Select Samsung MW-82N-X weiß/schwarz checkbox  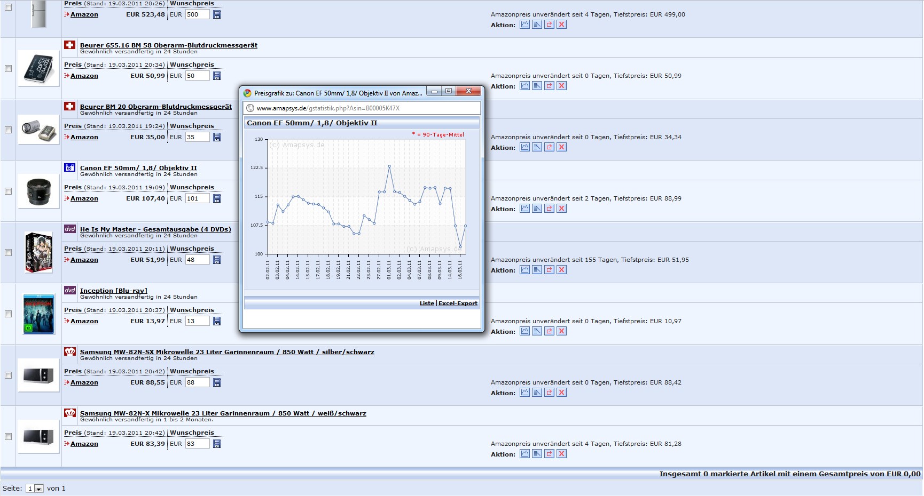[8, 436]
